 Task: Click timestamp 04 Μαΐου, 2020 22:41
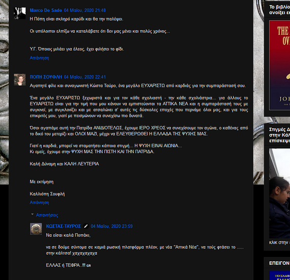coord(85,77)
